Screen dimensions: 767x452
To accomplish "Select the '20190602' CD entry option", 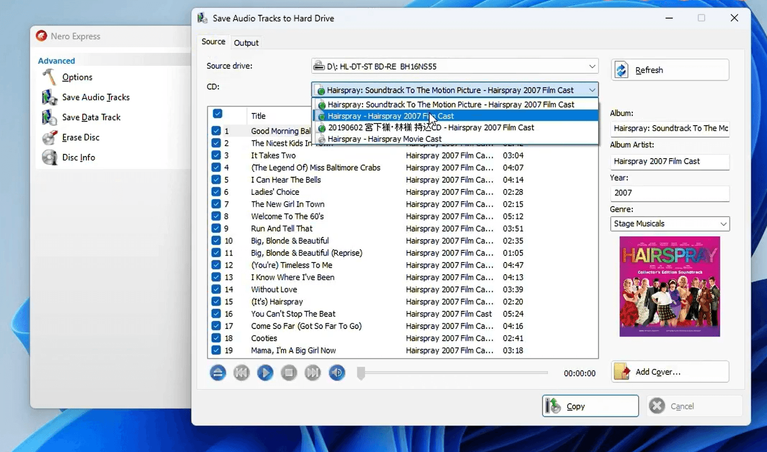I will (x=455, y=128).
